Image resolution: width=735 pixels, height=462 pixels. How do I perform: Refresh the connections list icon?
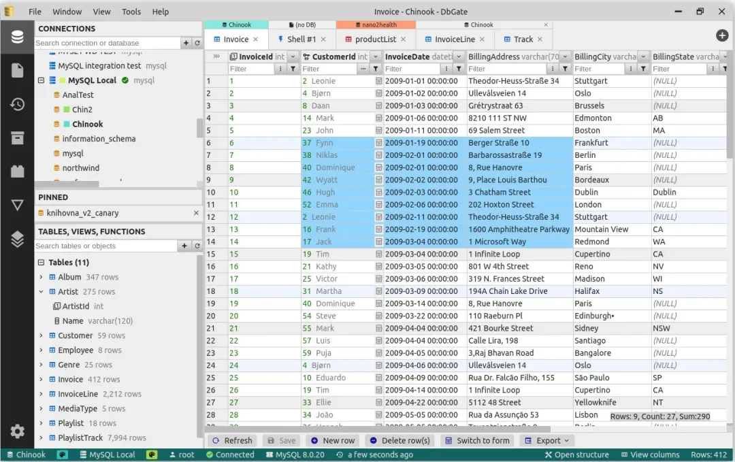197,43
